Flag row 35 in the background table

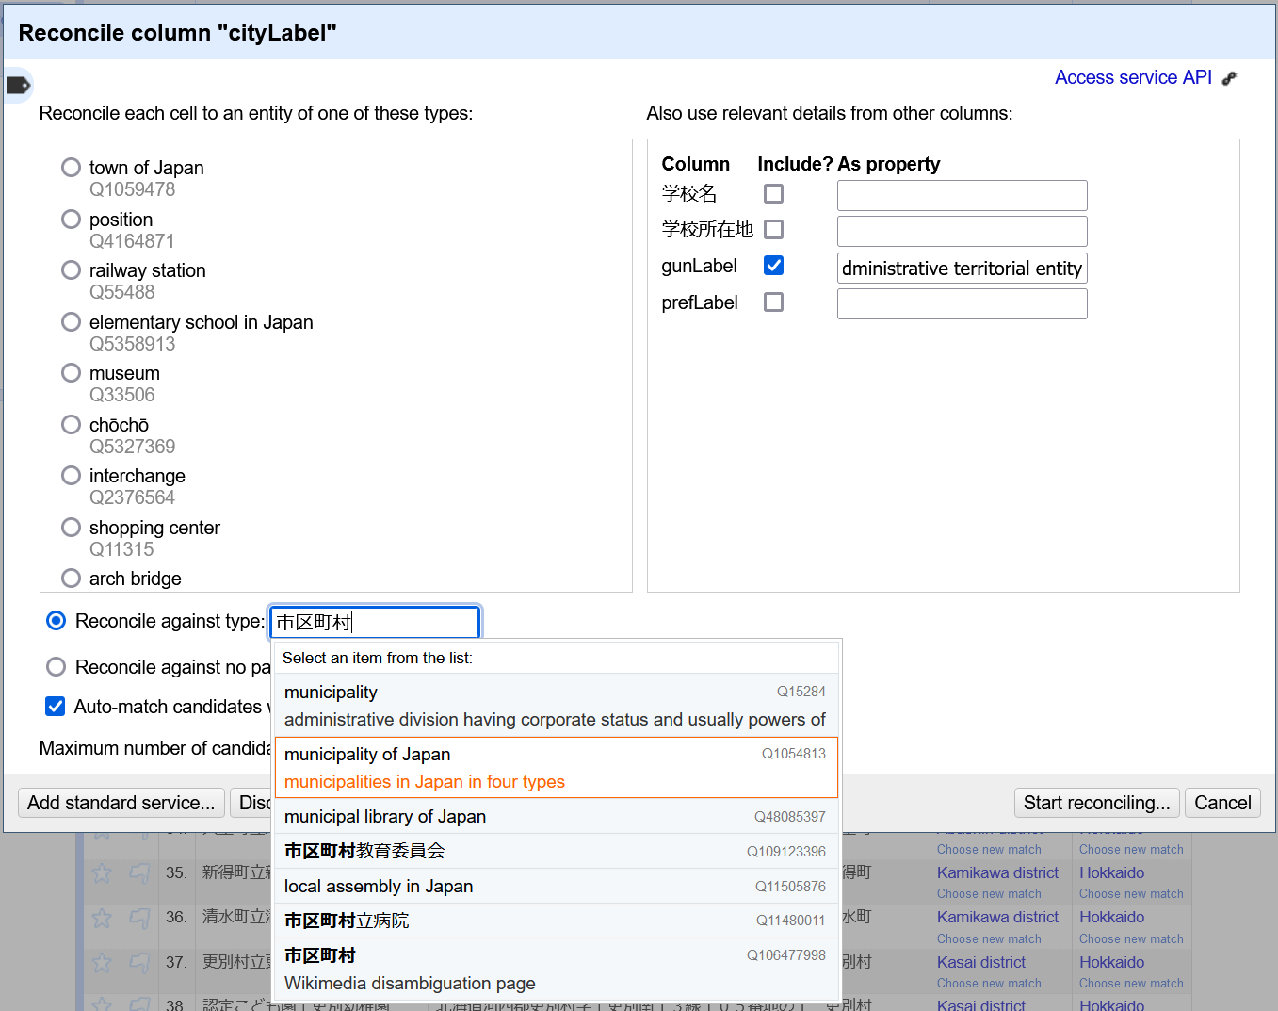[140, 873]
